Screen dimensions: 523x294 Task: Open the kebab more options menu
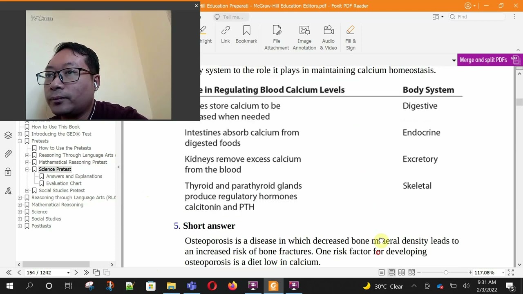click(514, 17)
